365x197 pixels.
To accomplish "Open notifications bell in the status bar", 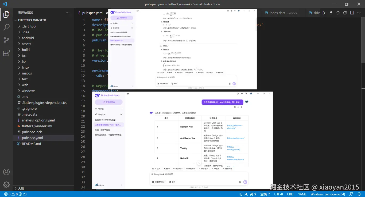I will tap(359, 194).
